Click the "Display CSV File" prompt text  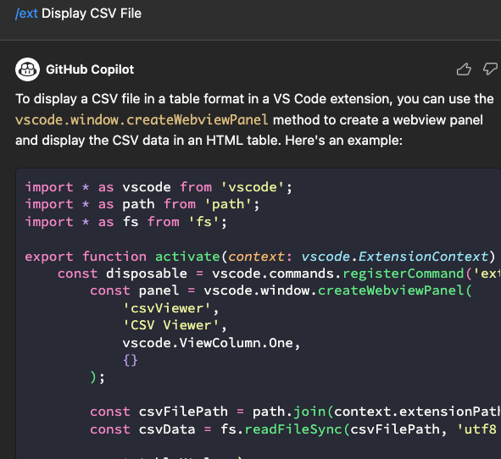pyautogui.click(x=92, y=14)
